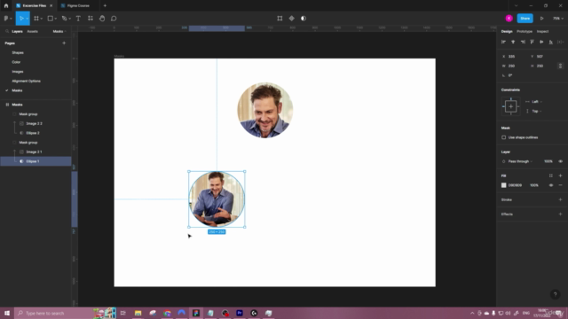The height and width of the screenshot is (319, 568).
Task: Open the zoom level dropdown
Action: point(557,19)
